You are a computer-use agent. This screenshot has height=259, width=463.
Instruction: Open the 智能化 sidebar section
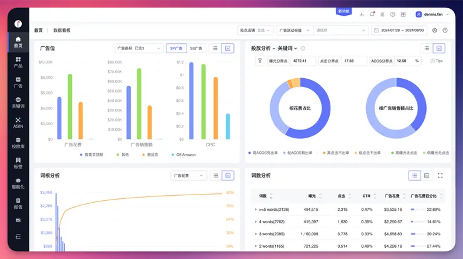click(x=18, y=183)
